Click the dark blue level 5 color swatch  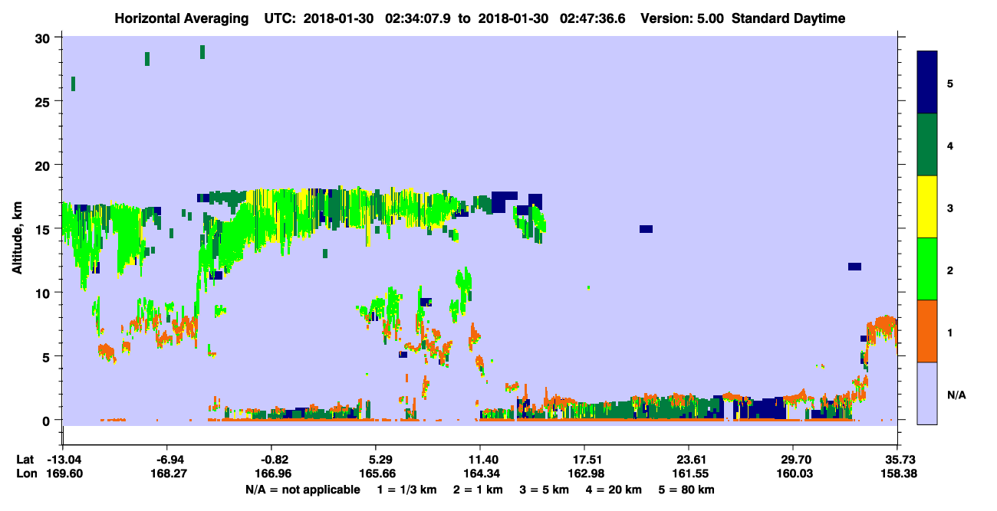pos(927,83)
